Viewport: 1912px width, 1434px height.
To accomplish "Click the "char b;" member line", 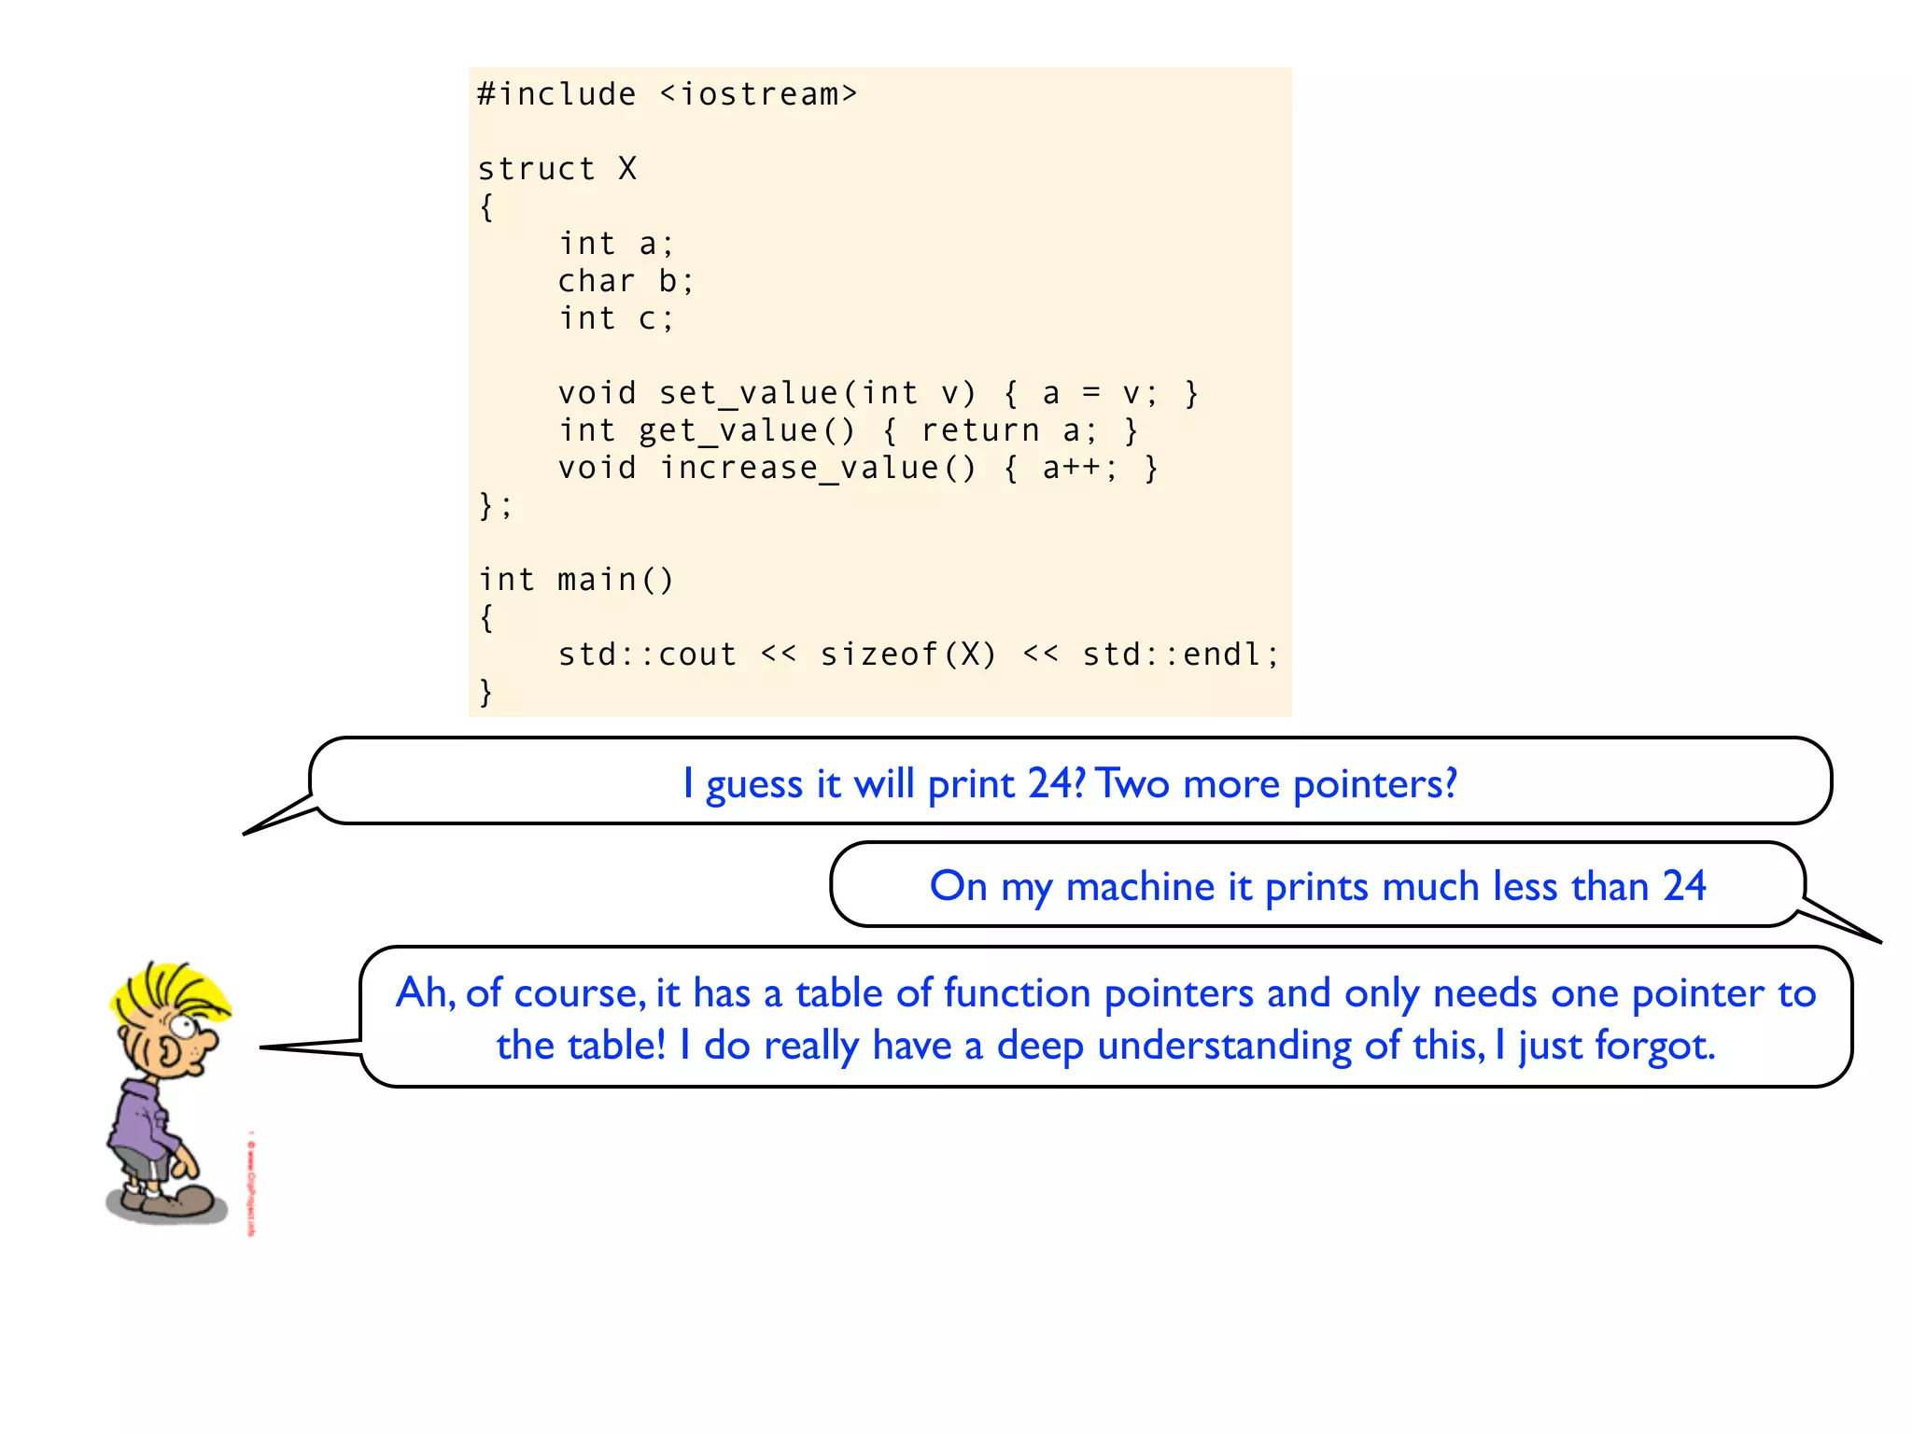I will 626,281.
